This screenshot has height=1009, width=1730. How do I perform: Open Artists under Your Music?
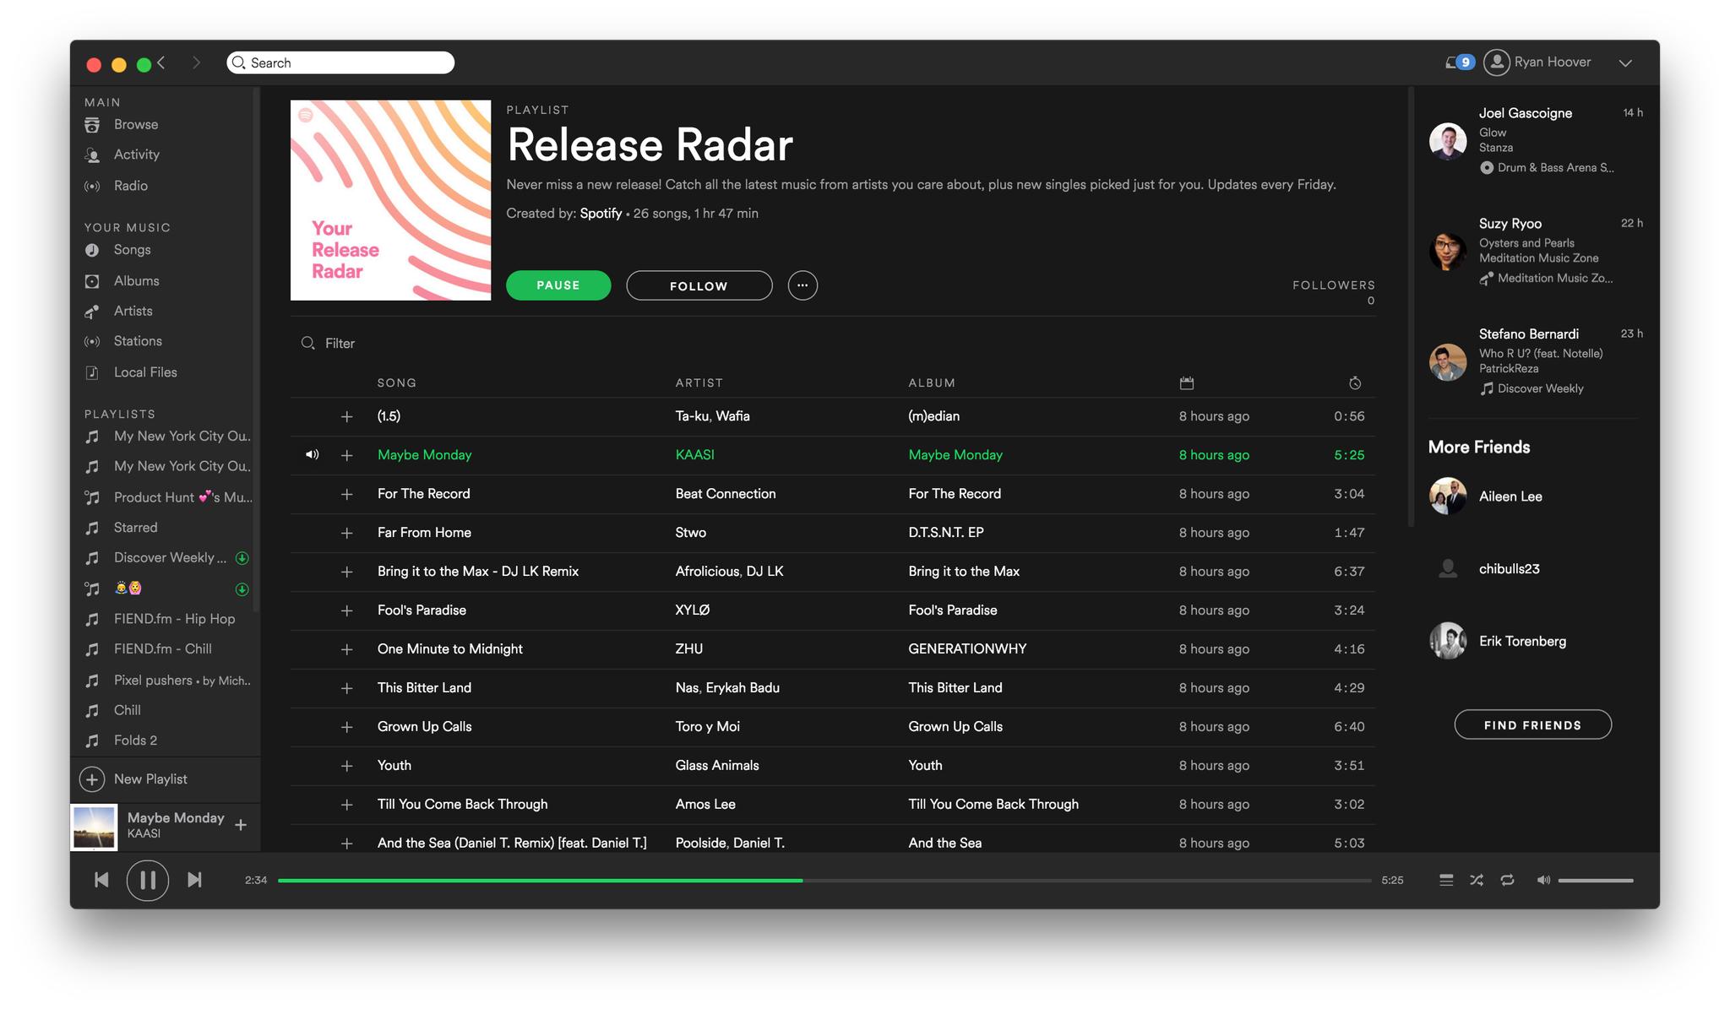click(x=133, y=311)
